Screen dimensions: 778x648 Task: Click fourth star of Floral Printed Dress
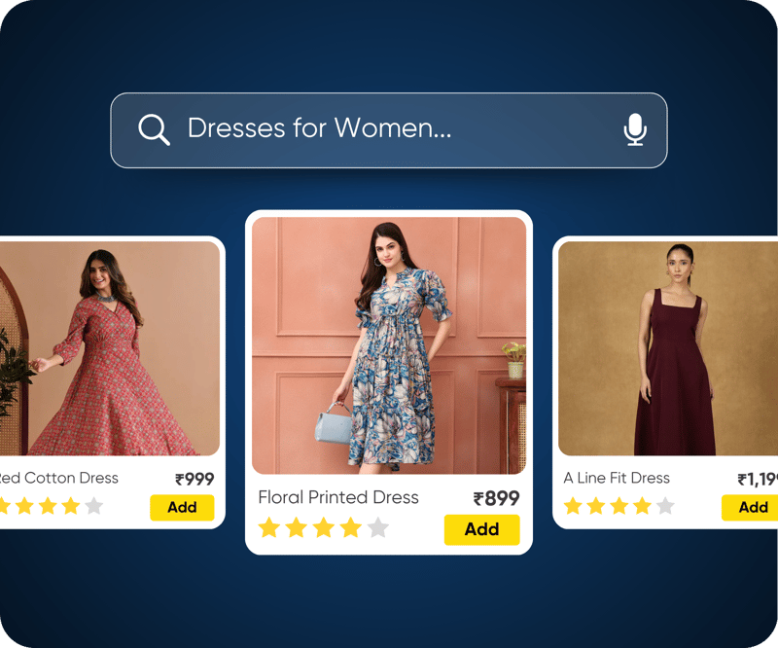click(351, 527)
